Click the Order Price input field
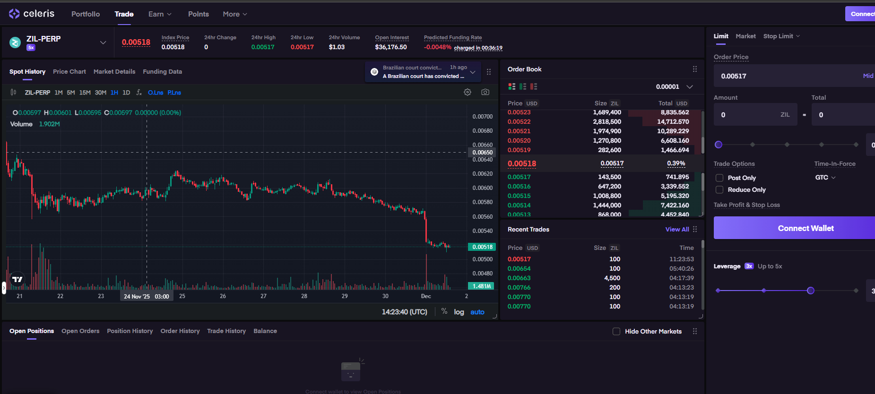This screenshot has height=394, width=875. coord(785,76)
